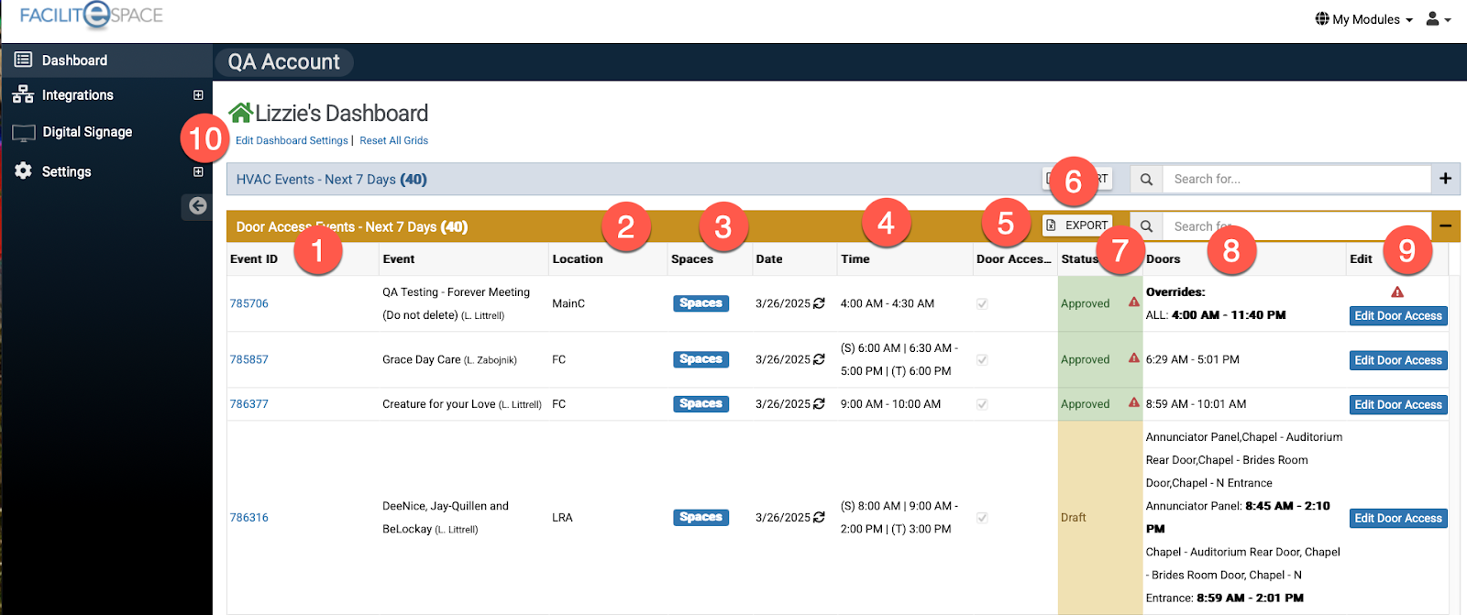Viewport: 1467px width, 615px height.
Task: Click the recurring icon for event 785706
Action: pyautogui.click(x=819, y=303)
